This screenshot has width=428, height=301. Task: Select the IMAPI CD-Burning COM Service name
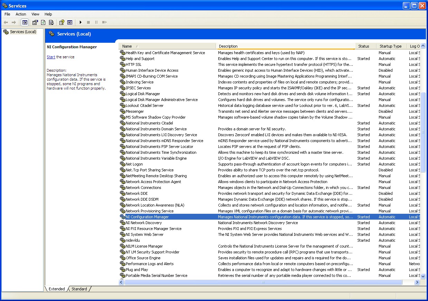152,76
